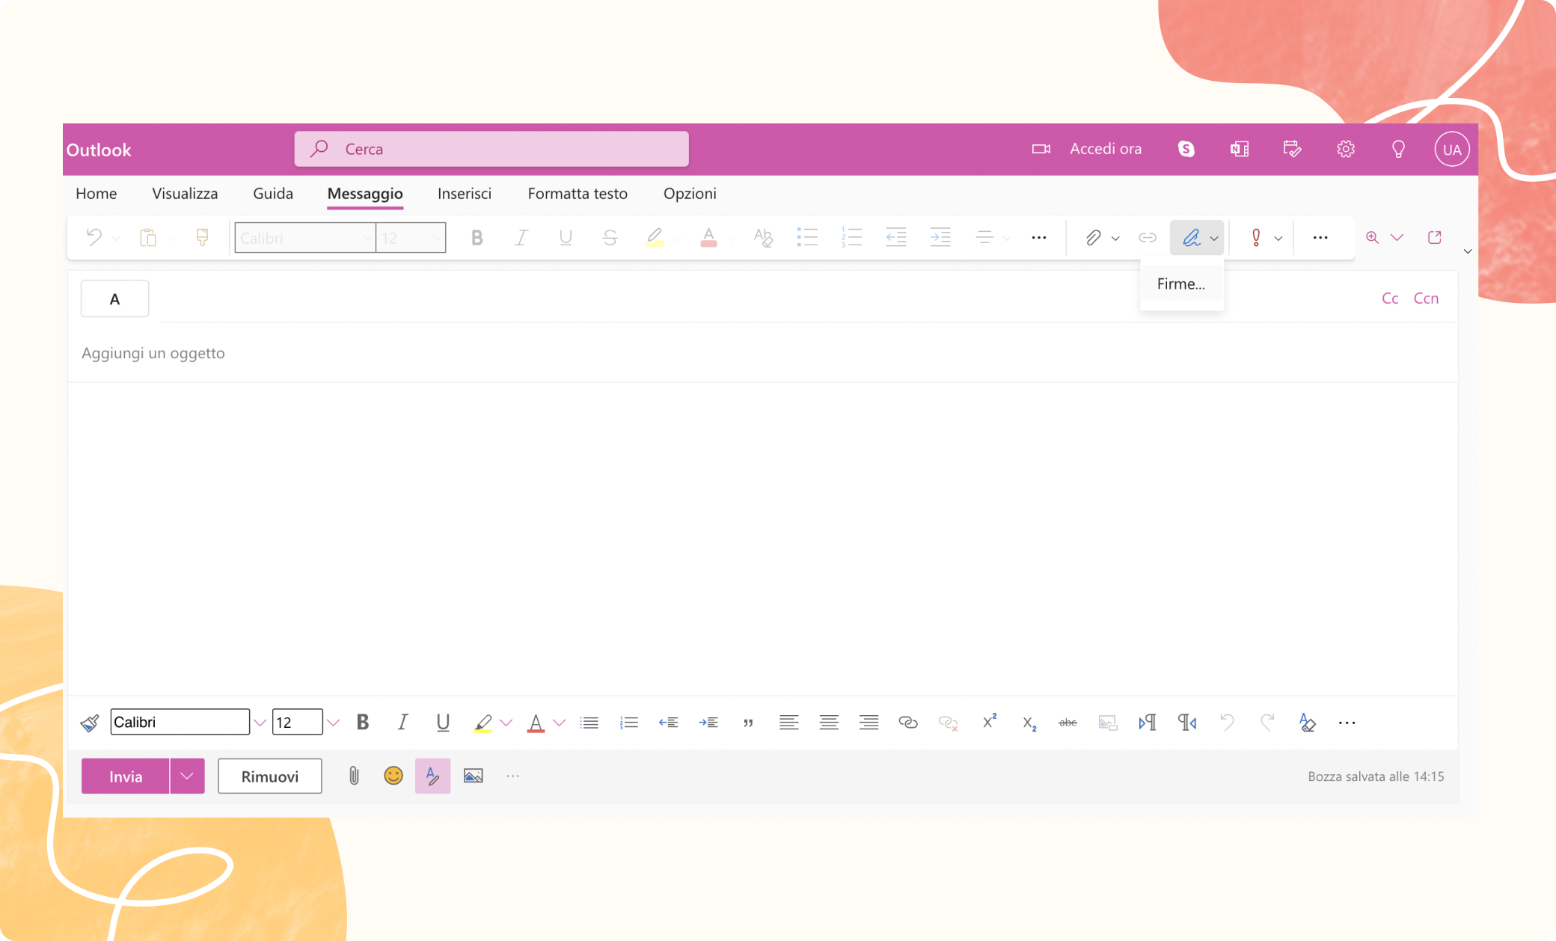
Task: Toggle italic in bottom formatting toolbar
Action: click(x=402, y=722)
